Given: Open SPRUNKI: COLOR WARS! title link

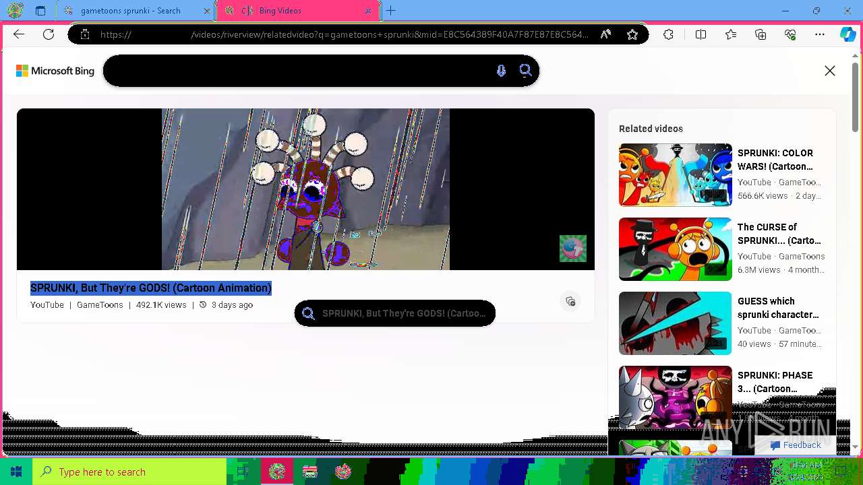Looking at the screenshot, I should (775, 160).
